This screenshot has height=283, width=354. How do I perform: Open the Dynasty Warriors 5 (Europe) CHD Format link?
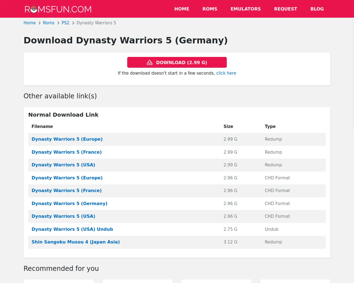pos(67,178)
